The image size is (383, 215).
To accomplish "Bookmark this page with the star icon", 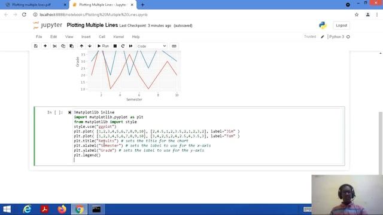I will coord(357,14).
